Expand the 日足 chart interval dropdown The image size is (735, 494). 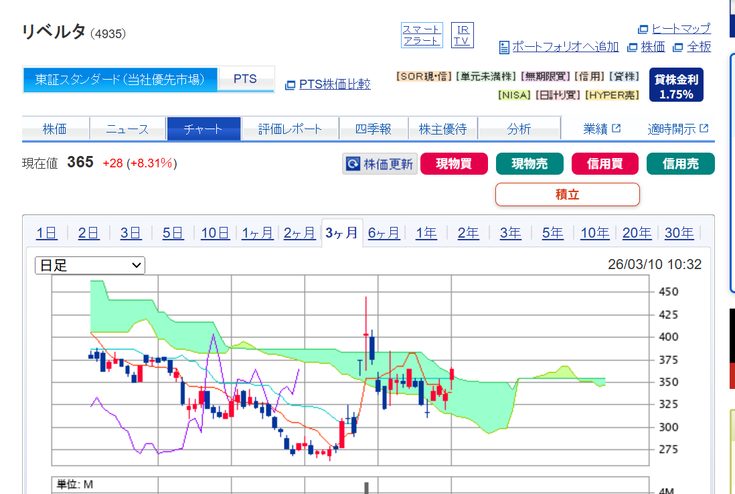point(90,266)
